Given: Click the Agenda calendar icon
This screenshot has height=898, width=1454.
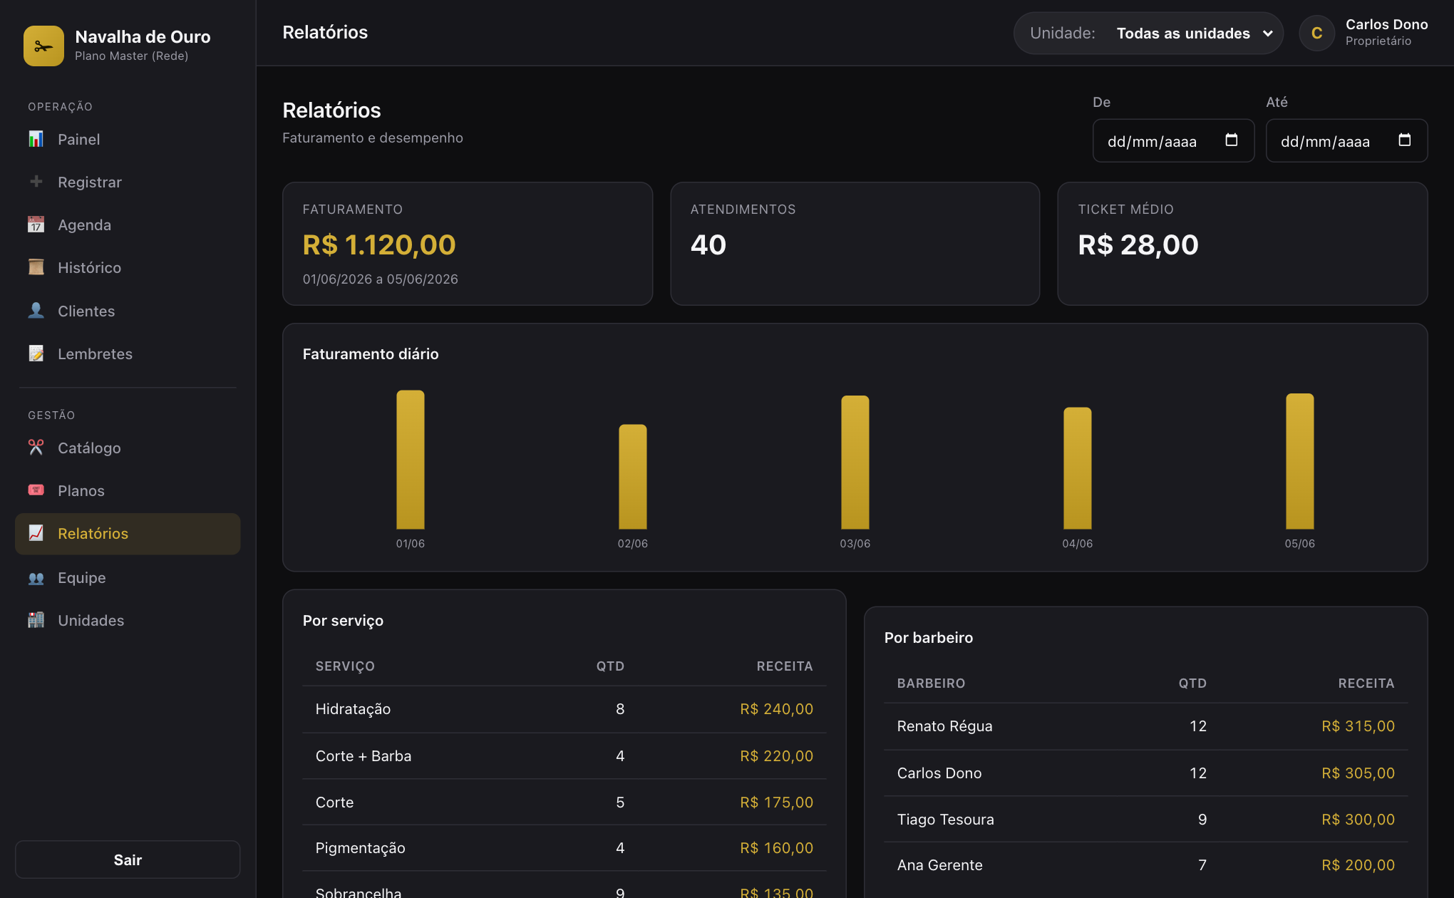Looking at the screenshot, I should (x=36, y=224).
